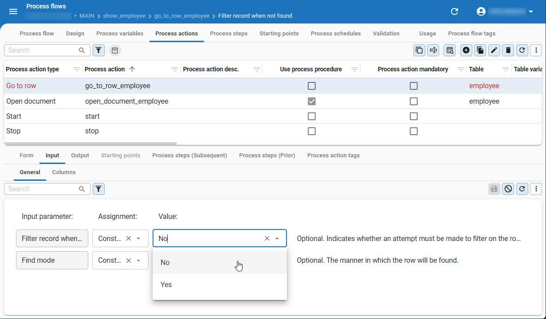
Task: Uncheck Use process procedure for open_document_employee
Action: [312, 101]
